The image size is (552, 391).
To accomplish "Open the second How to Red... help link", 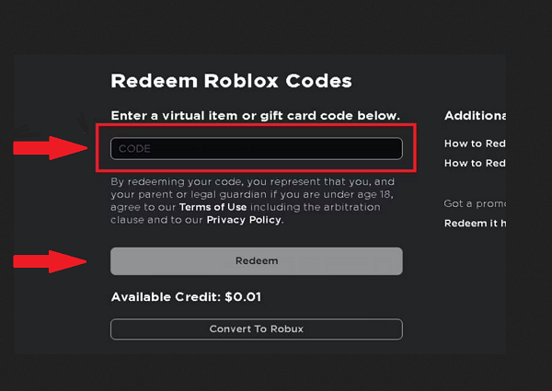I will pos(475,163).
